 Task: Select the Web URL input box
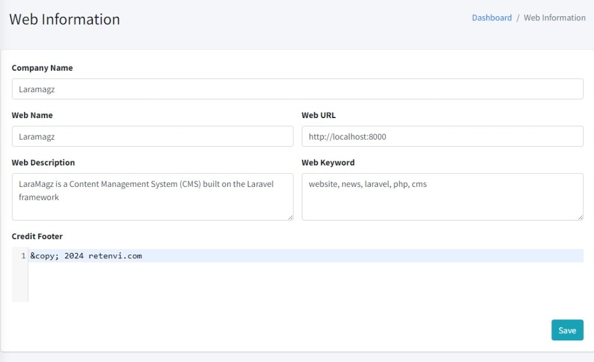442,137
